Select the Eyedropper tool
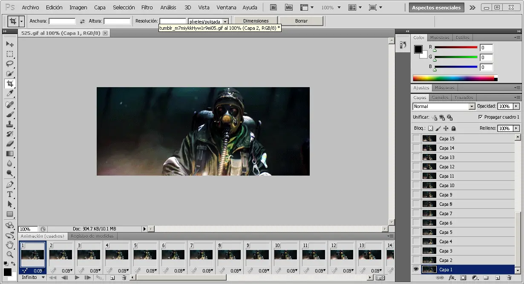 tap(10, 94)
